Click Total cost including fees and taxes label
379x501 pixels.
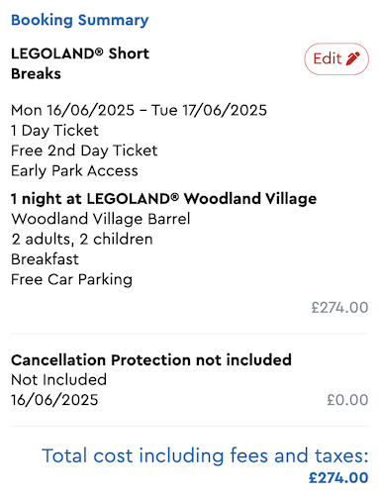[205, 455]
